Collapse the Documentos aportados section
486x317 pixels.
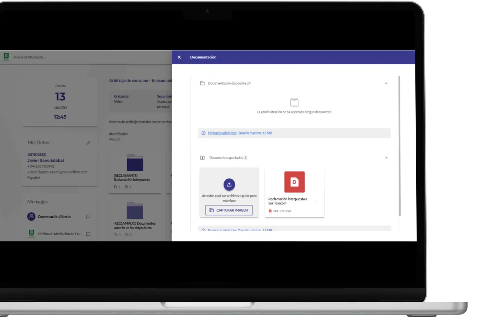[386, 158]
